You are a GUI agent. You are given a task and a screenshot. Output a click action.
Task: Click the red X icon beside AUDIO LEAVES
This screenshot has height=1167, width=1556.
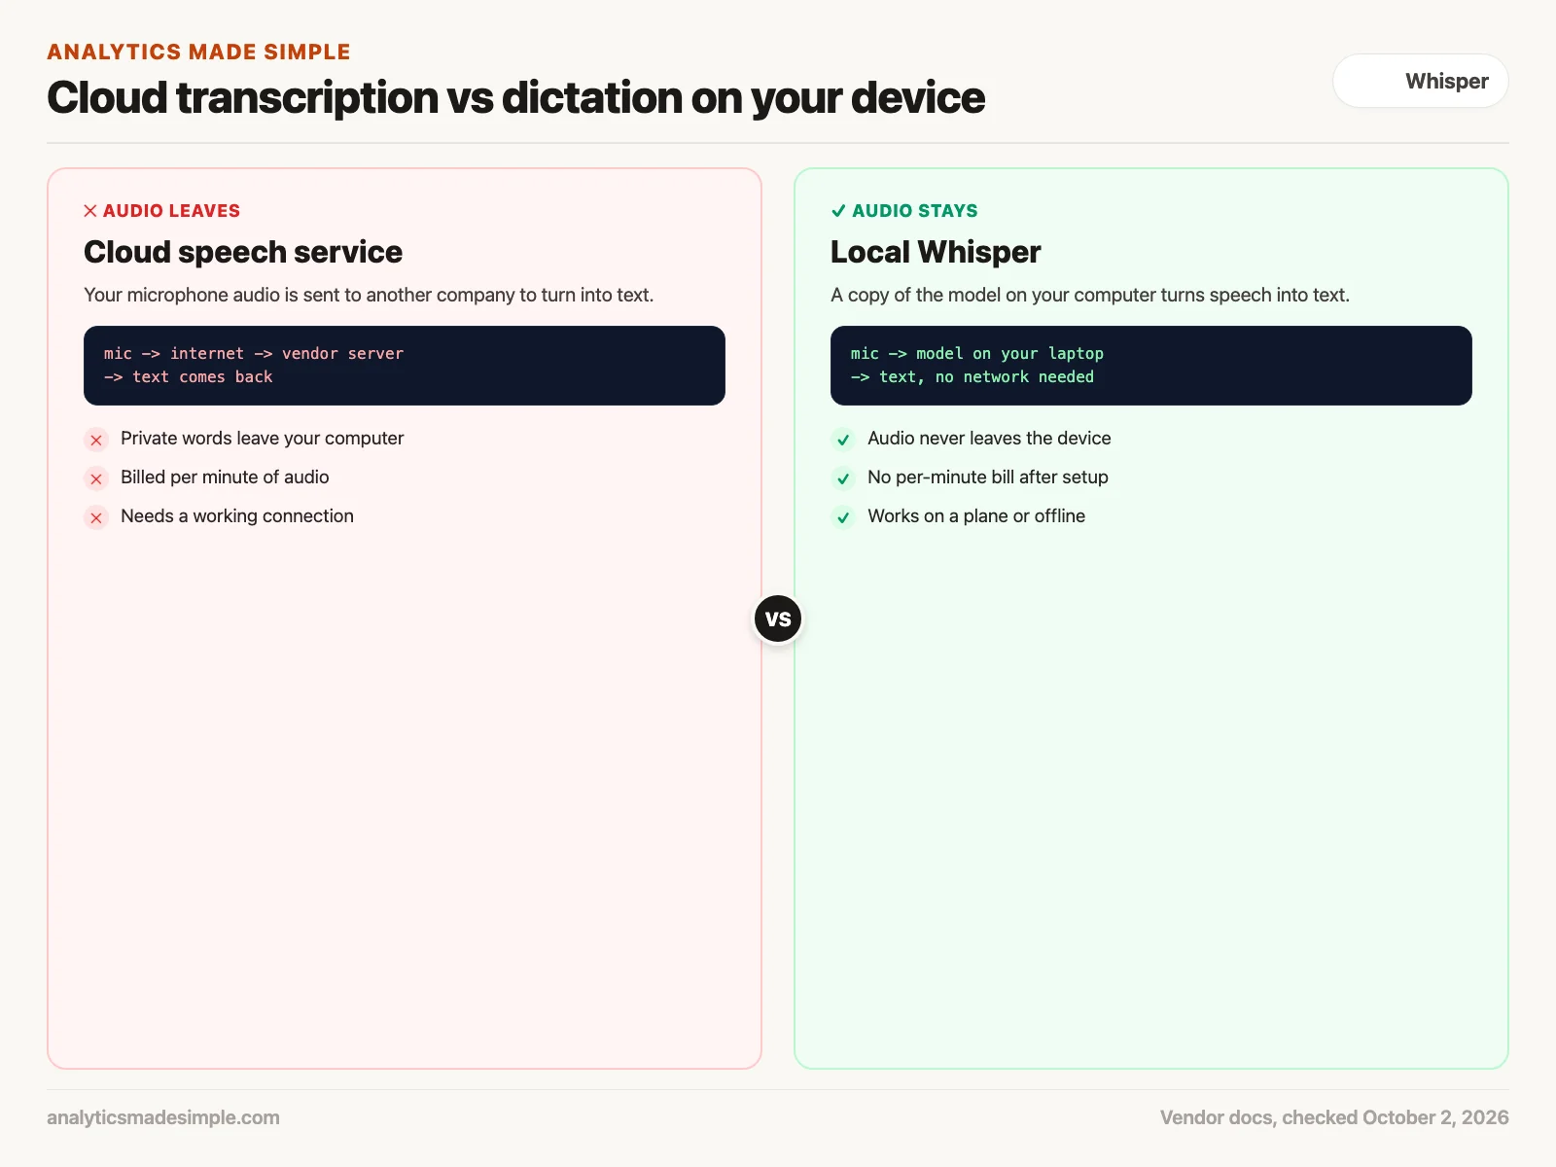90,211
